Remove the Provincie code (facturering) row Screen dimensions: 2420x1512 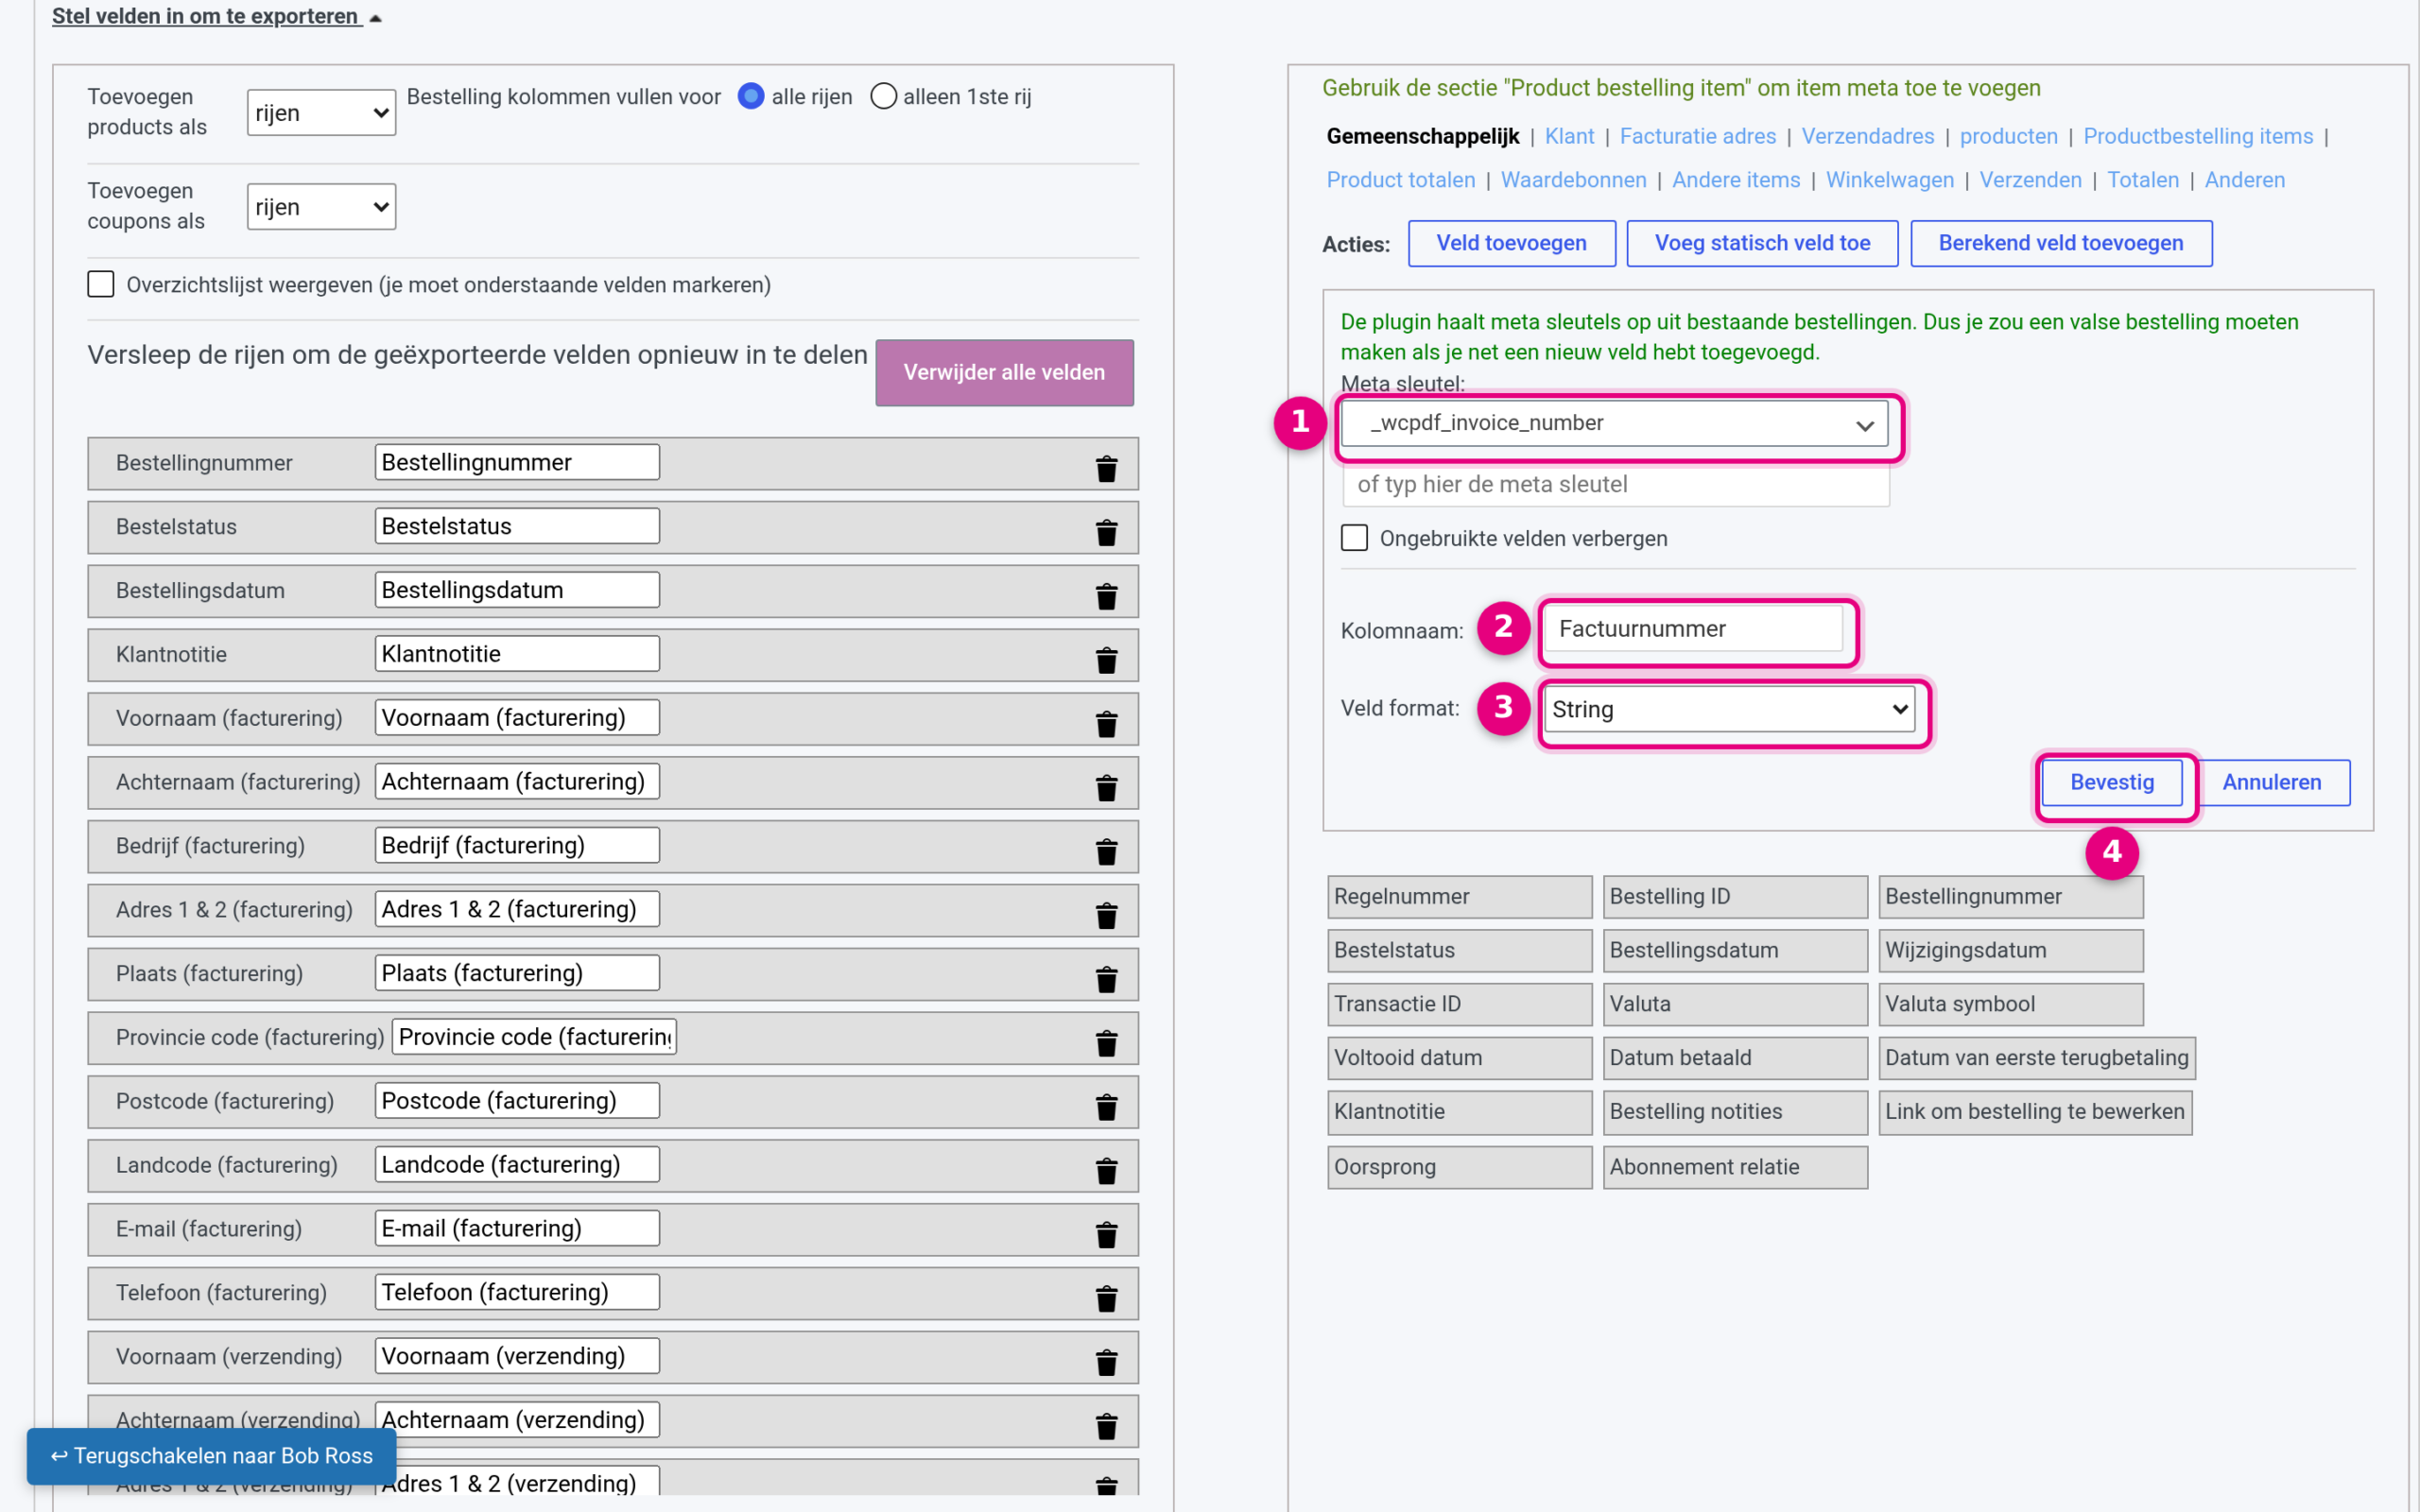pyautogui.click(x=1106, y=1043)
